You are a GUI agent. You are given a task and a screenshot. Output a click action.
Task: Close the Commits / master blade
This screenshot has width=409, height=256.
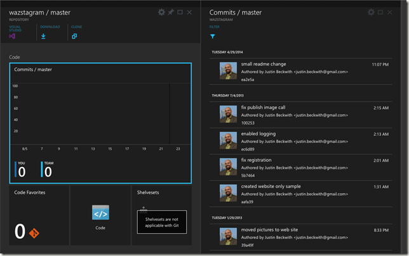point(390,12)
